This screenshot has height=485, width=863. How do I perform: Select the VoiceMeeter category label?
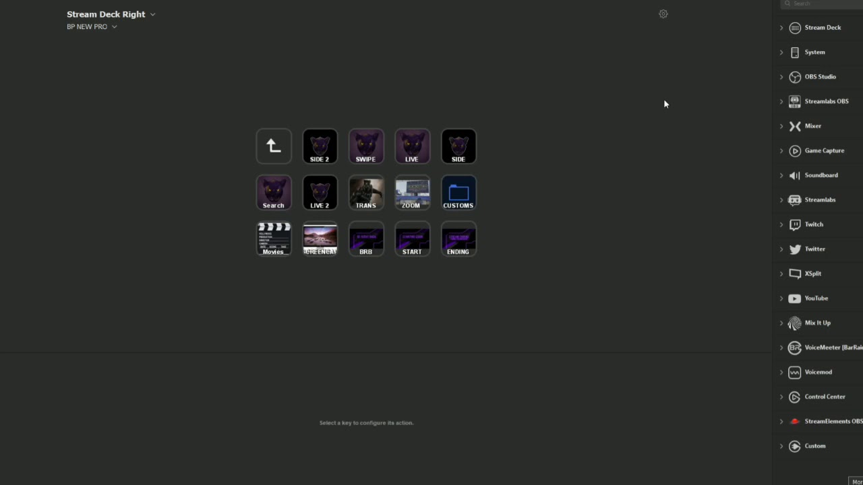point(833,348)
